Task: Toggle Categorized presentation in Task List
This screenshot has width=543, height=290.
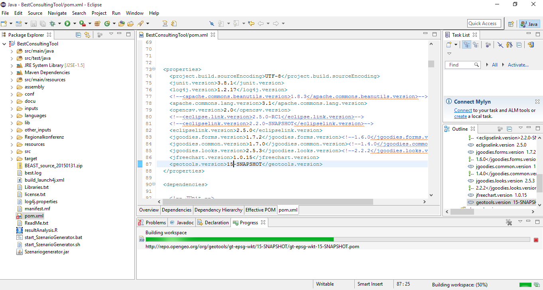Action: coord(466,45)
